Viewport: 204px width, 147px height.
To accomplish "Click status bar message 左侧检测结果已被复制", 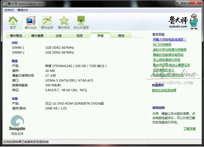I will coord(26,142).
